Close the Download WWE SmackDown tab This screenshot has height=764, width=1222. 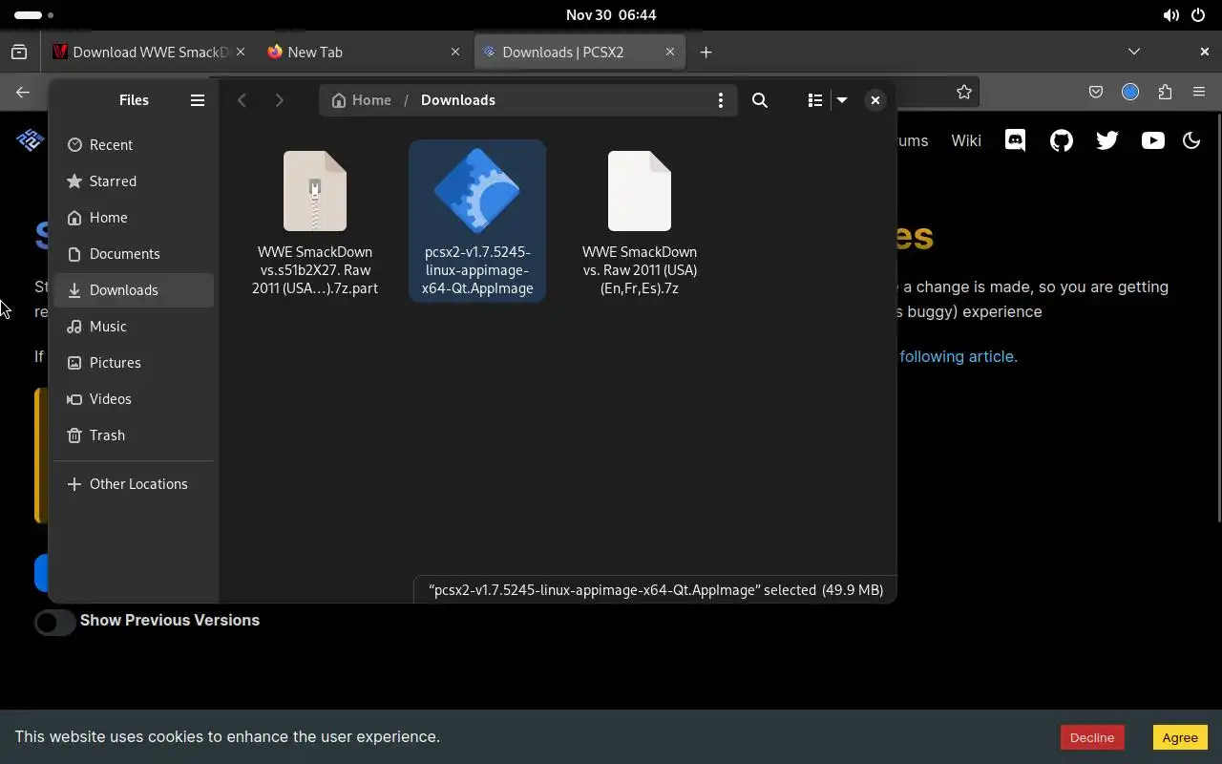coord(241,53)
